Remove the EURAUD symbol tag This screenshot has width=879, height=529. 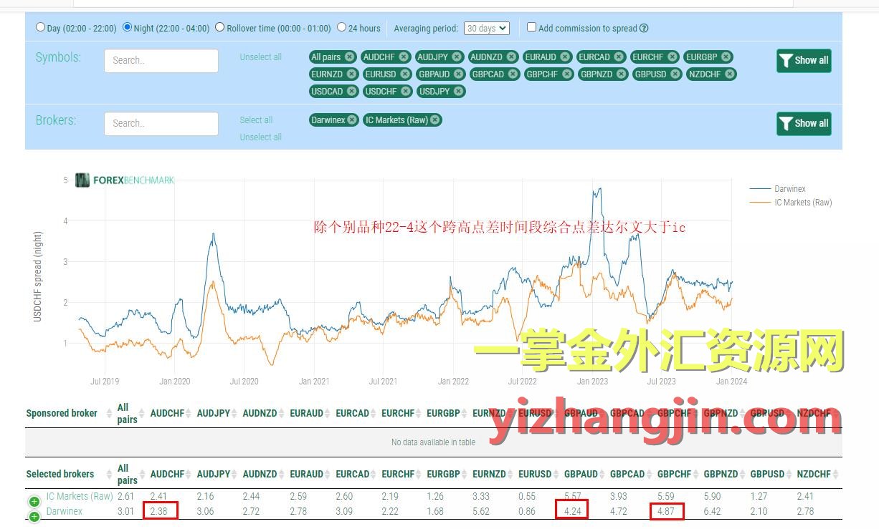565,57
